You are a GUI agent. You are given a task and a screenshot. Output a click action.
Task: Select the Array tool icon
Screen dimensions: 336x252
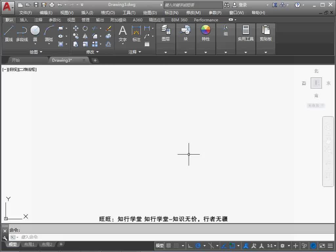[94, 44]
